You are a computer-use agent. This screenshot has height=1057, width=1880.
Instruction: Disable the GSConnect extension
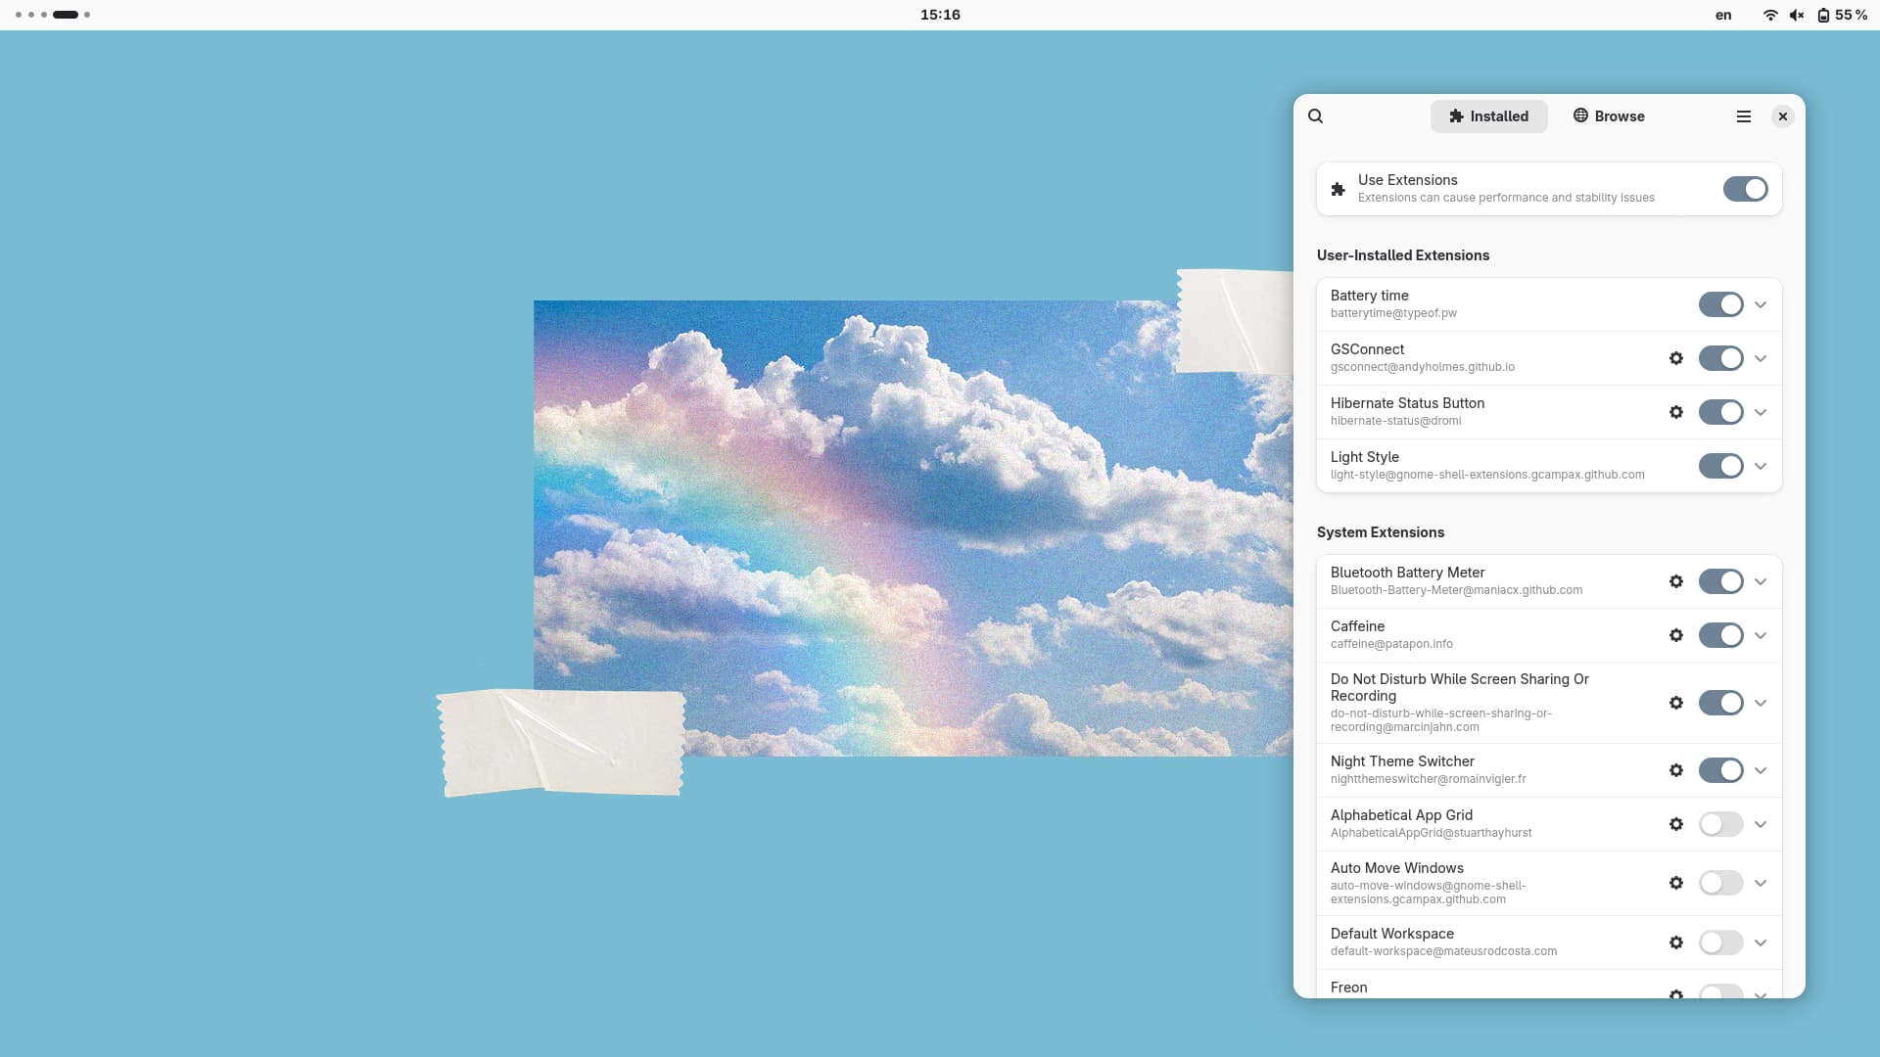(x=1720, y=358)
